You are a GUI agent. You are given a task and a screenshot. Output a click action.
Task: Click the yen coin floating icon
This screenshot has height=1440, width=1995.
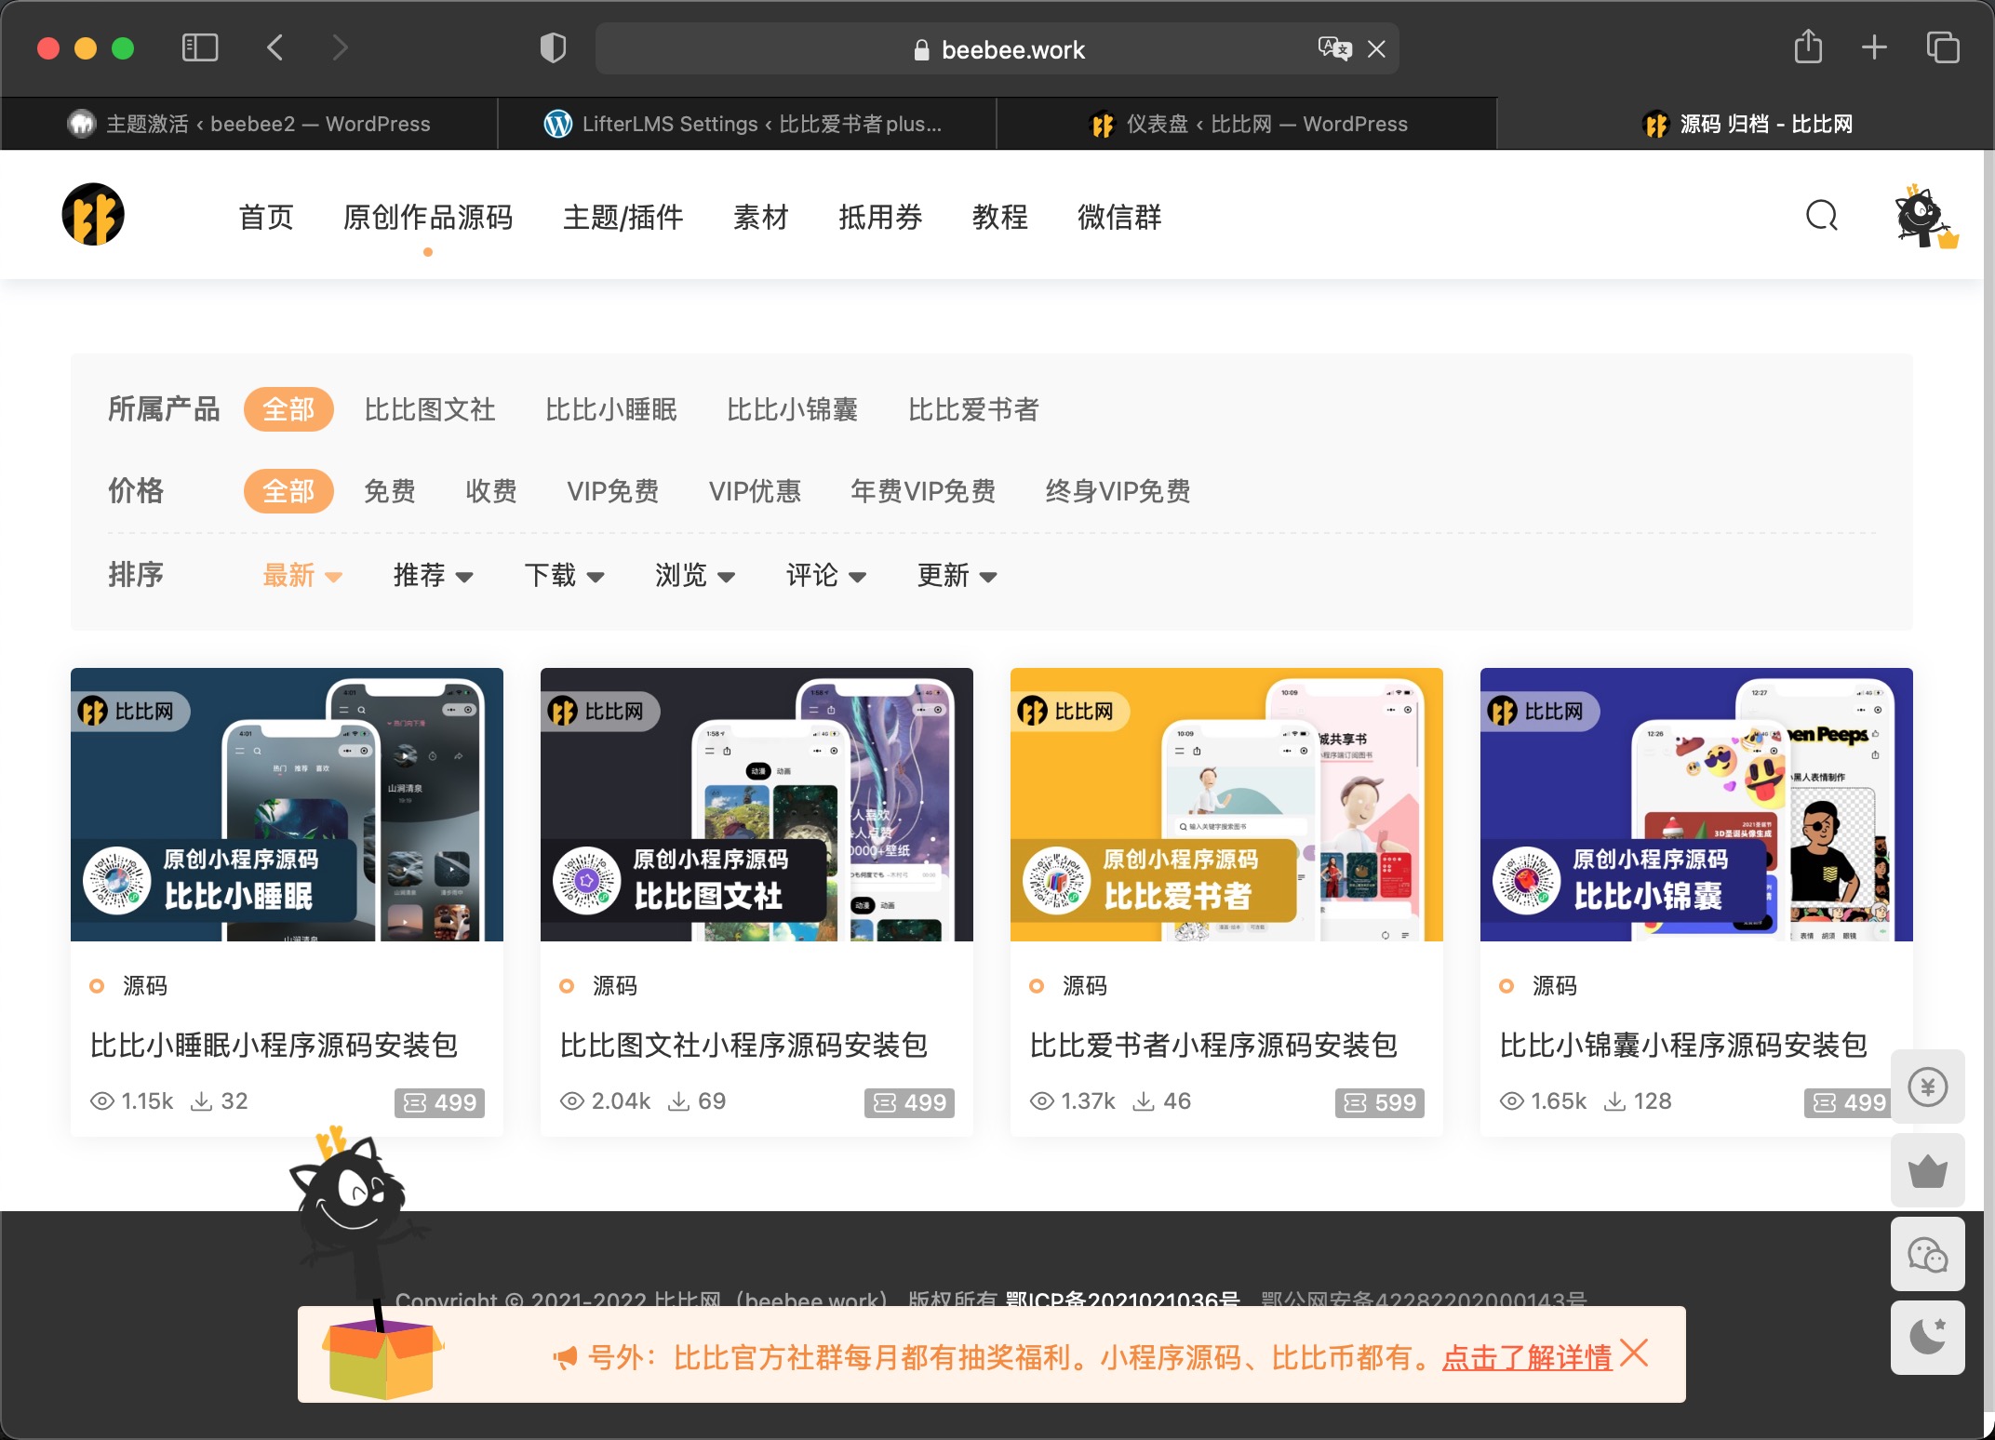click(1928, 1087)
